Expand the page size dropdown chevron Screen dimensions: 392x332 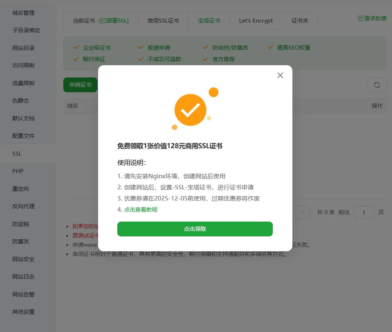303,212
